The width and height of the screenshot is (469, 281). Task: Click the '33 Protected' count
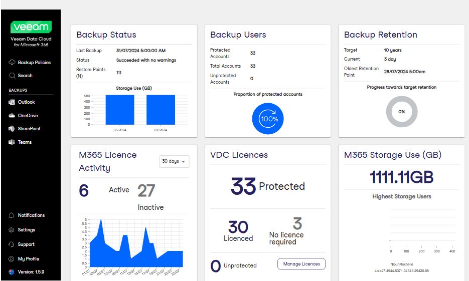pos(268,186)
